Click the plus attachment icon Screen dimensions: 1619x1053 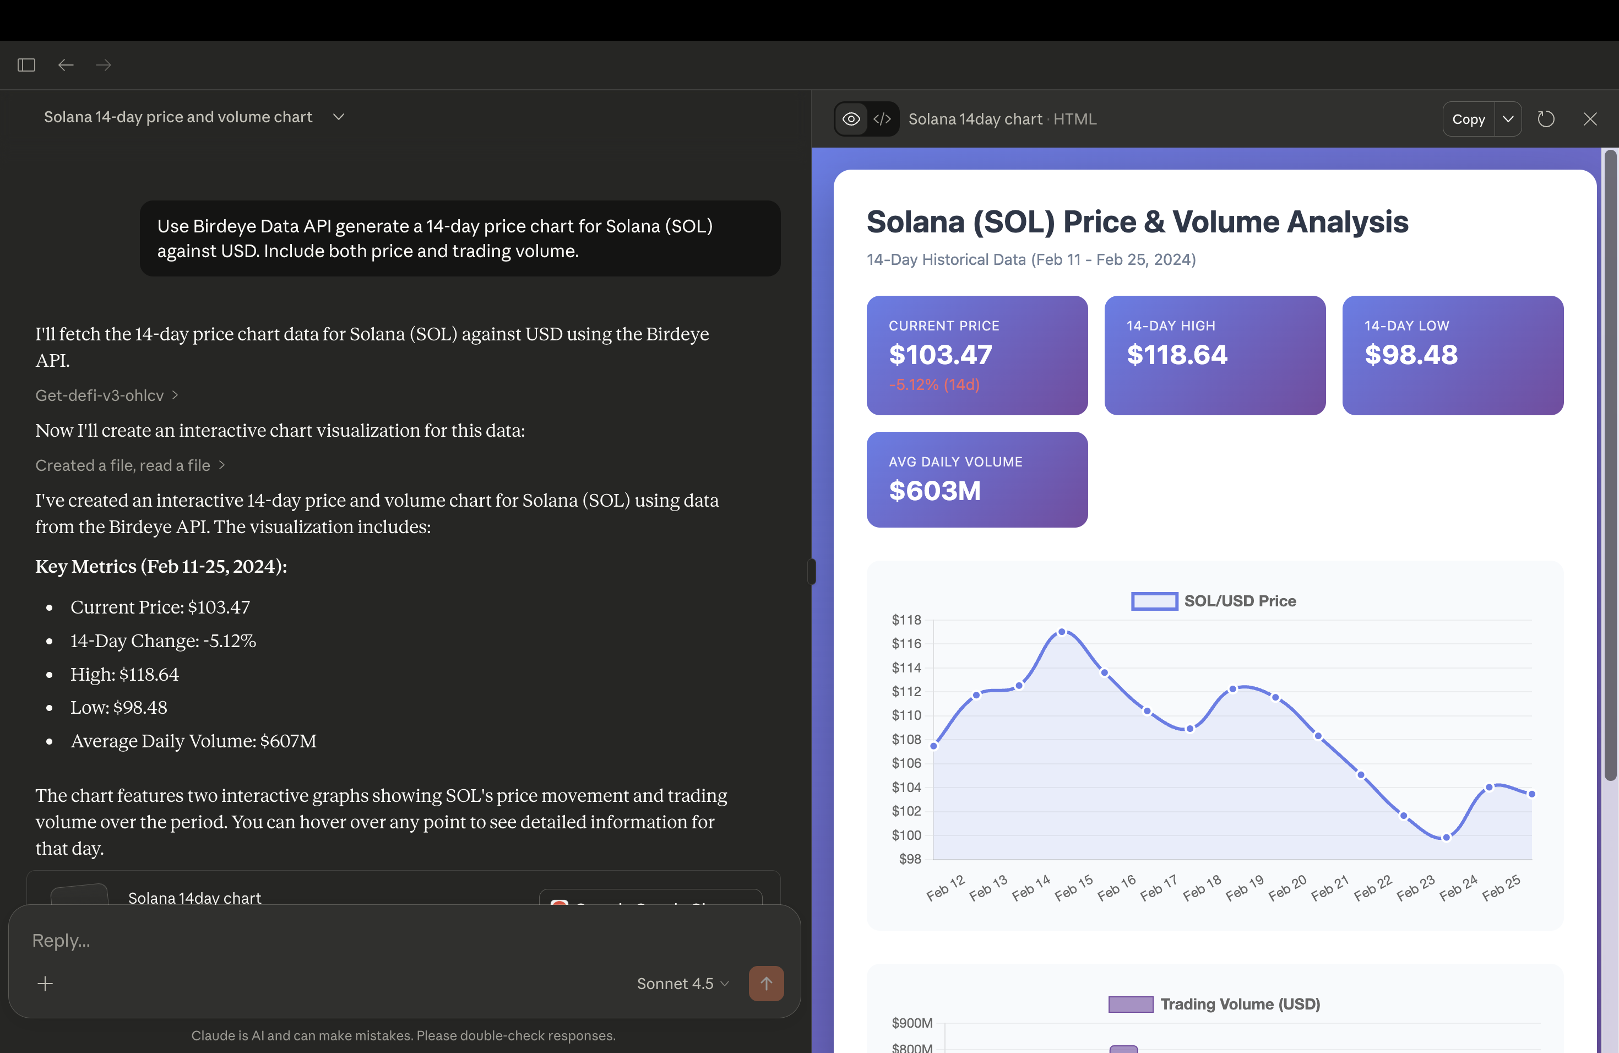[x=45, y=984]
